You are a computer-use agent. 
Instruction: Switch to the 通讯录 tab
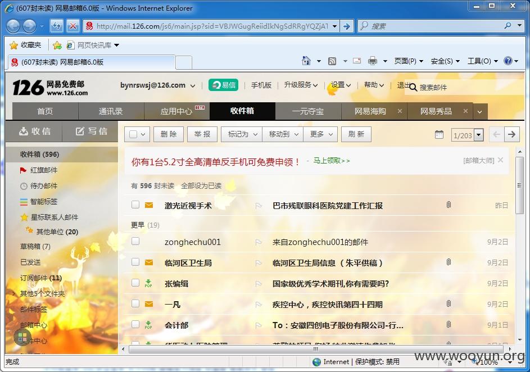(x=111, y=111)
